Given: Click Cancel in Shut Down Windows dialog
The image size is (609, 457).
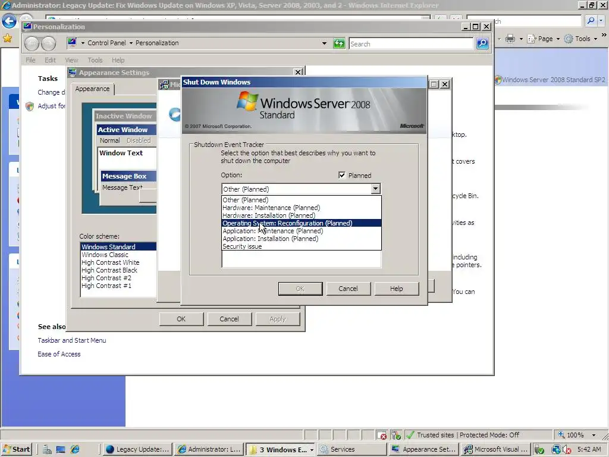Looking at the screenshot, I should tap(349, 289).
